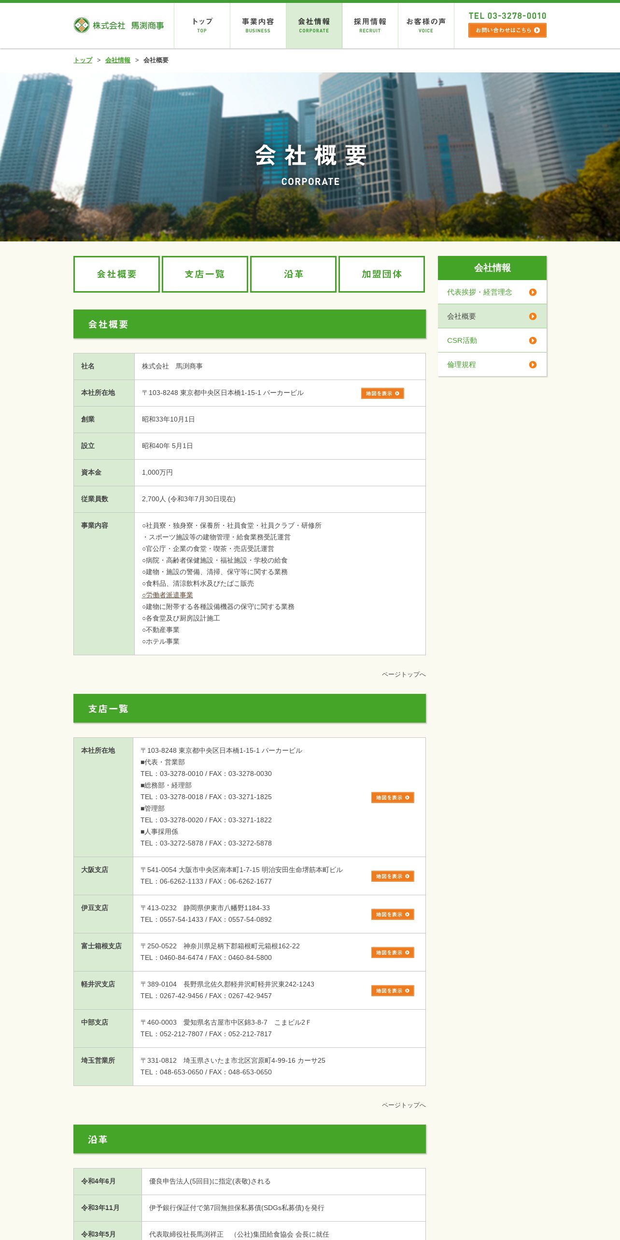
Task: Click 埼玉営業所 row label
Action: pos(98,1060)
